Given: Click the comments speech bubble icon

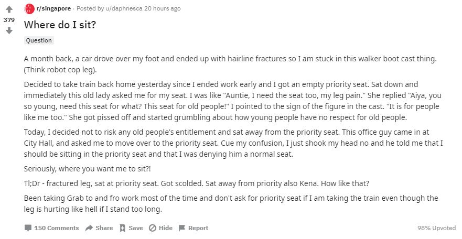Looking at the screenshot, I should coord(28,228).
